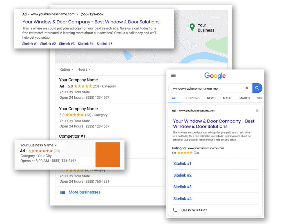Open the dropdown arrow after www.yourbusinessname.com
282x224 pixels.
[x=77, y=14]
